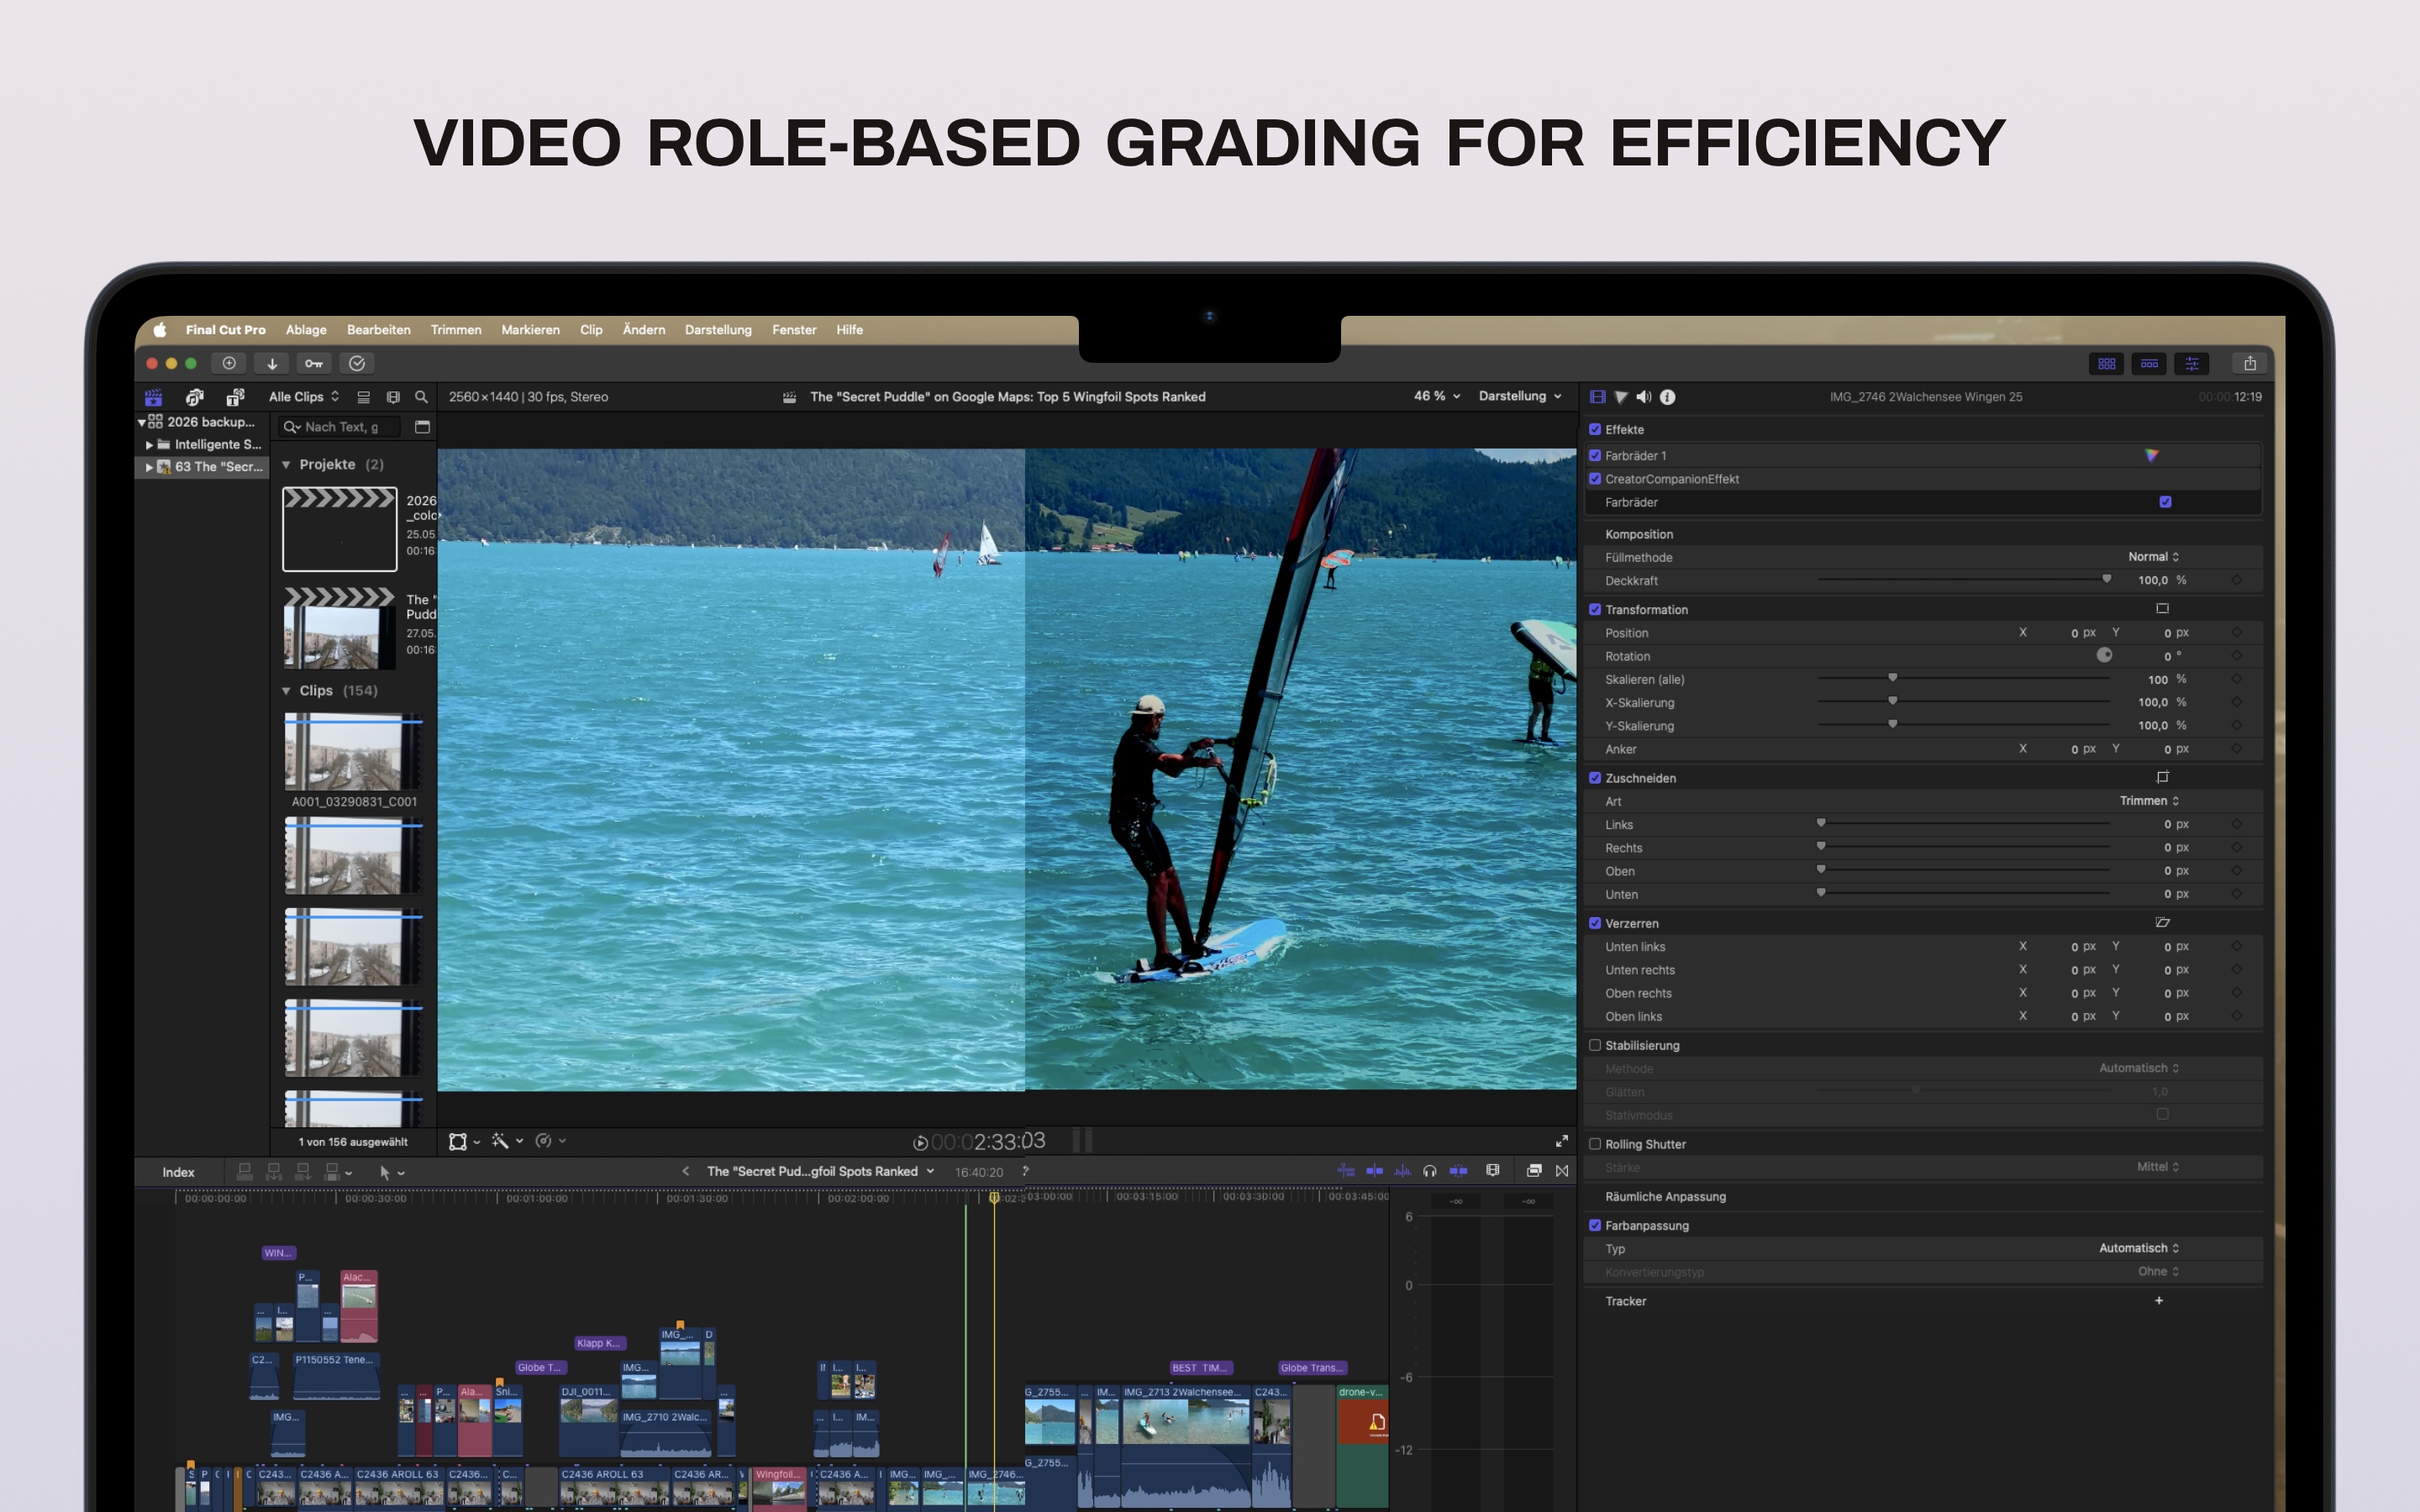
Task: Adjust the Rotation dial
Action: (2104, 655)
